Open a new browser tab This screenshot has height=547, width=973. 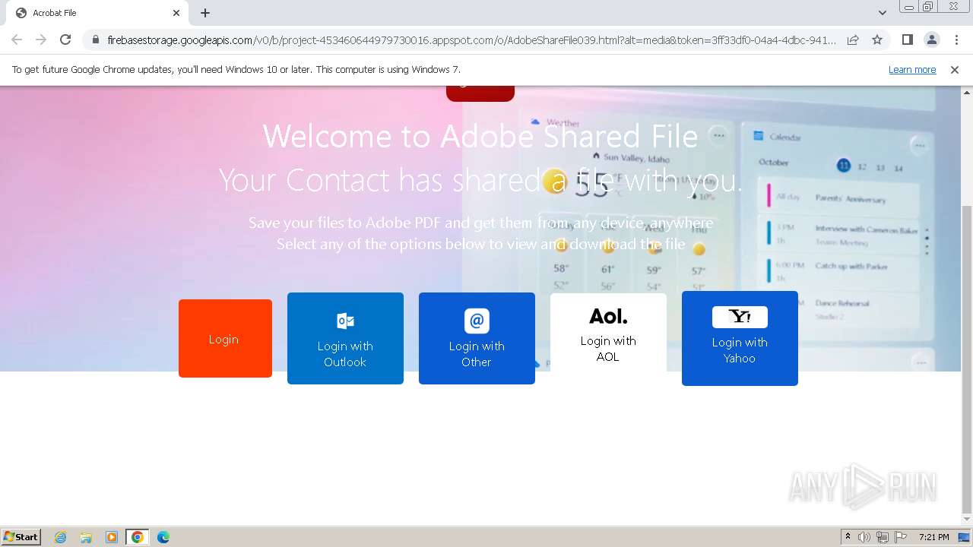click(205, 13)
